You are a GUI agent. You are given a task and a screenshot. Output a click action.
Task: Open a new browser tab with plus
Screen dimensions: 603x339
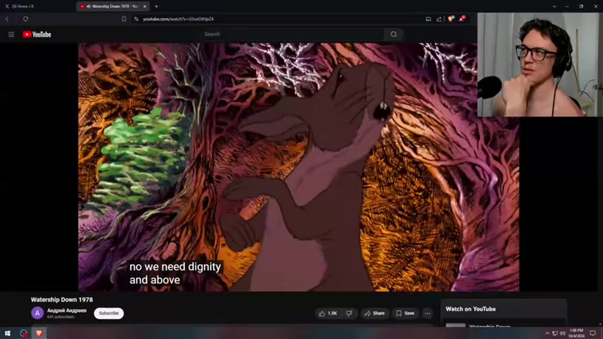[x=156, y=6]
